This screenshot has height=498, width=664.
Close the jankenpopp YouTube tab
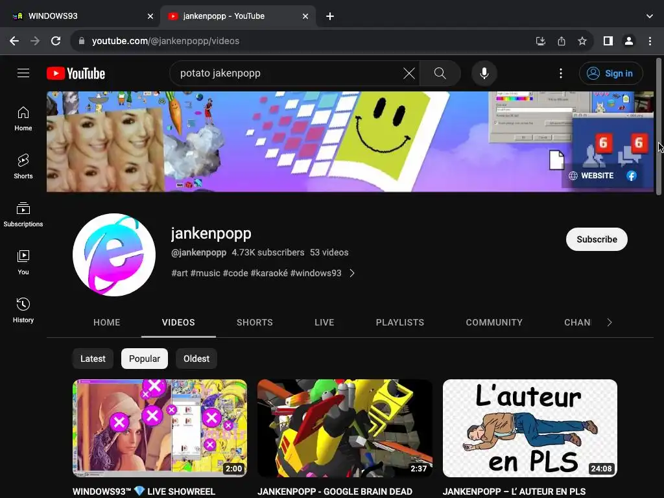(x=305, y=16)
